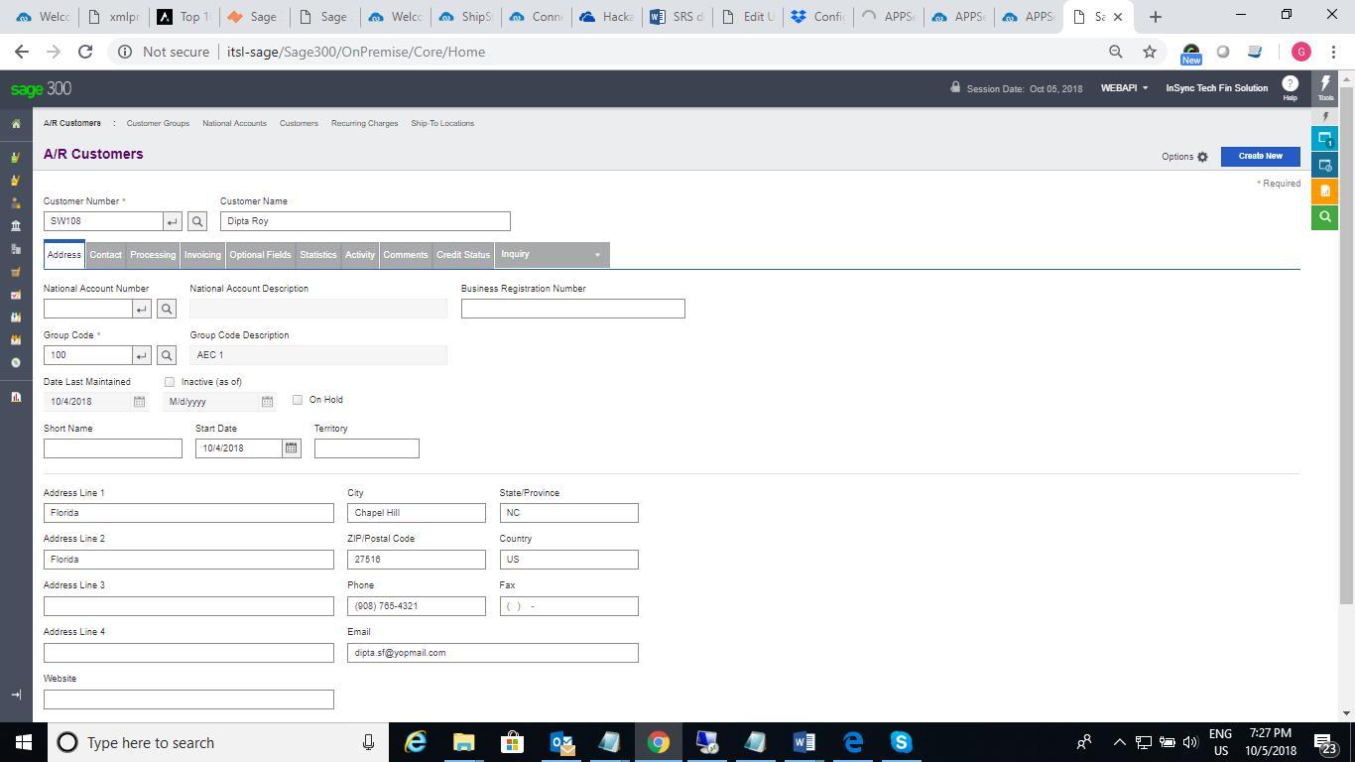Click National Account Number go arrow

click(x=142, y=309)
